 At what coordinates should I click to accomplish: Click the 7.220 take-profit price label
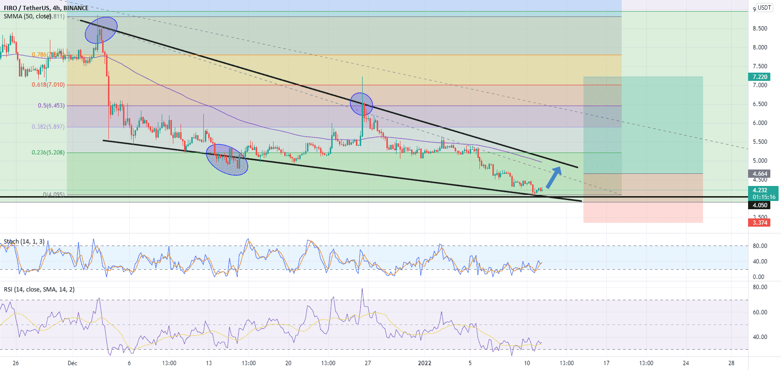click(760, 77)
